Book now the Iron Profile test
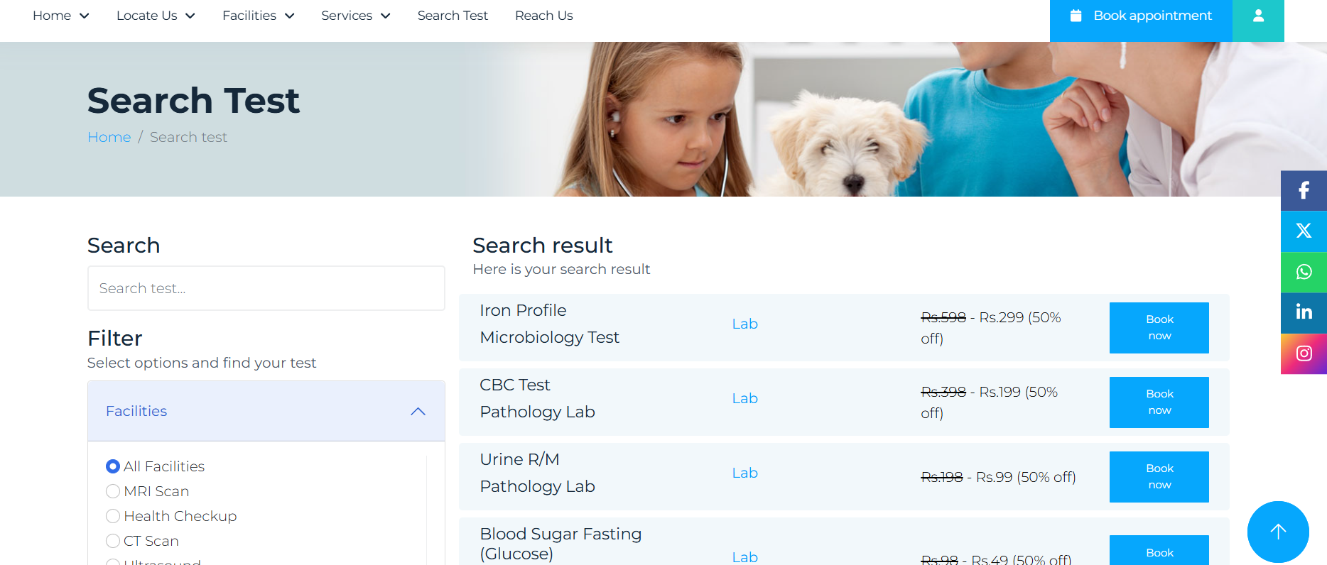The image size is (1327, 565). click(x=1159, y=328)
